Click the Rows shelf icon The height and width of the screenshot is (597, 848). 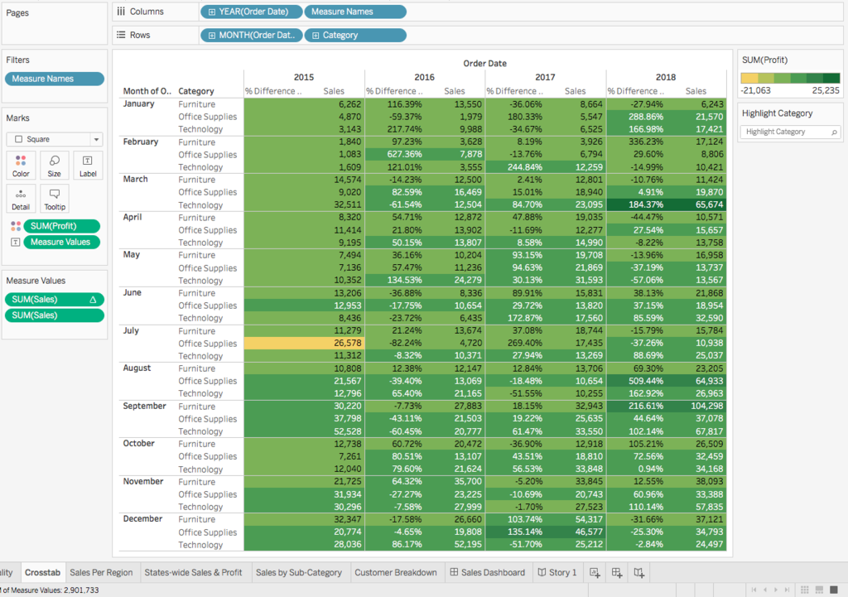pyautogui.click(x=121, y=35)
